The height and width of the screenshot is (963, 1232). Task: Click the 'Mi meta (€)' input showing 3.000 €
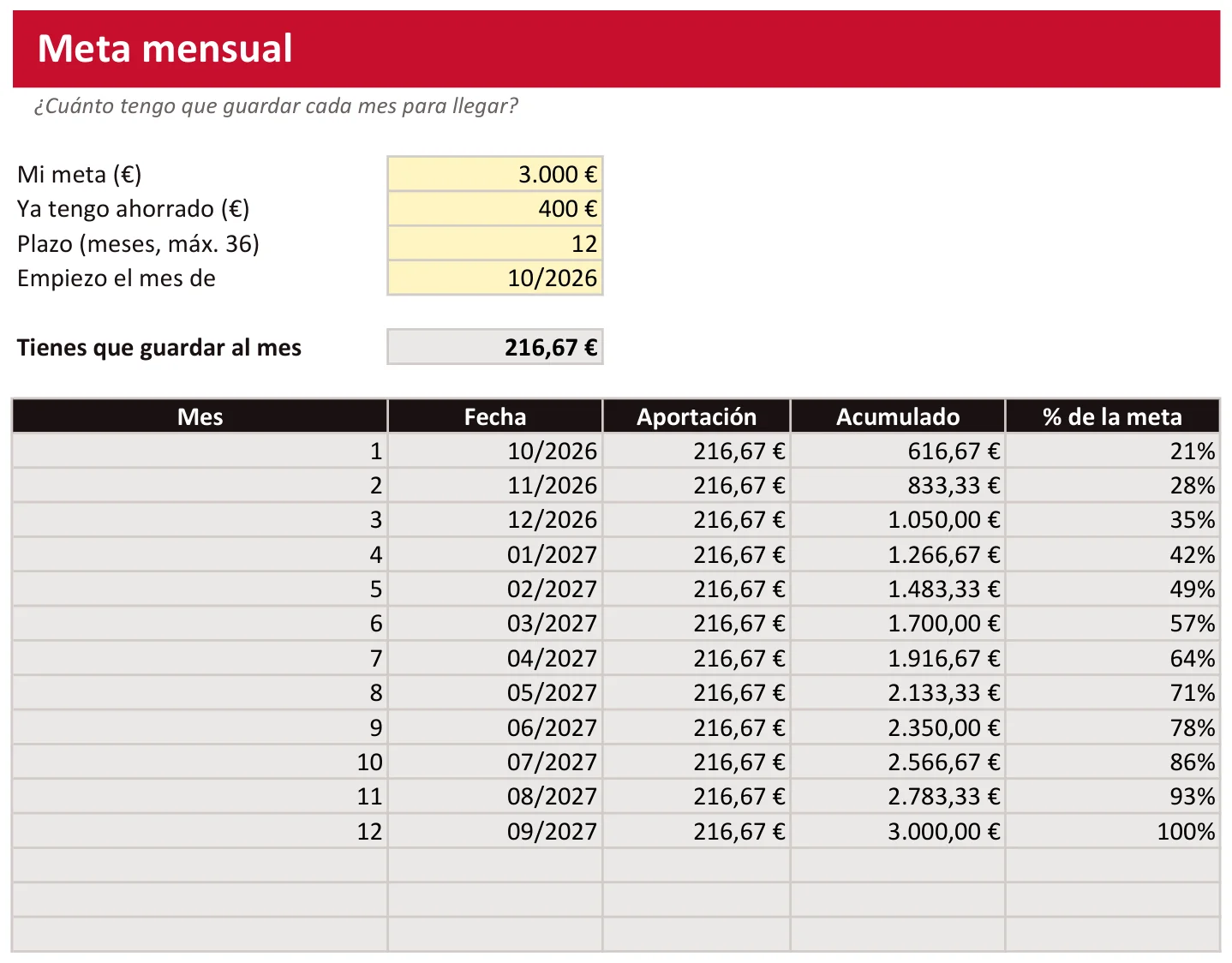(495, 174)
